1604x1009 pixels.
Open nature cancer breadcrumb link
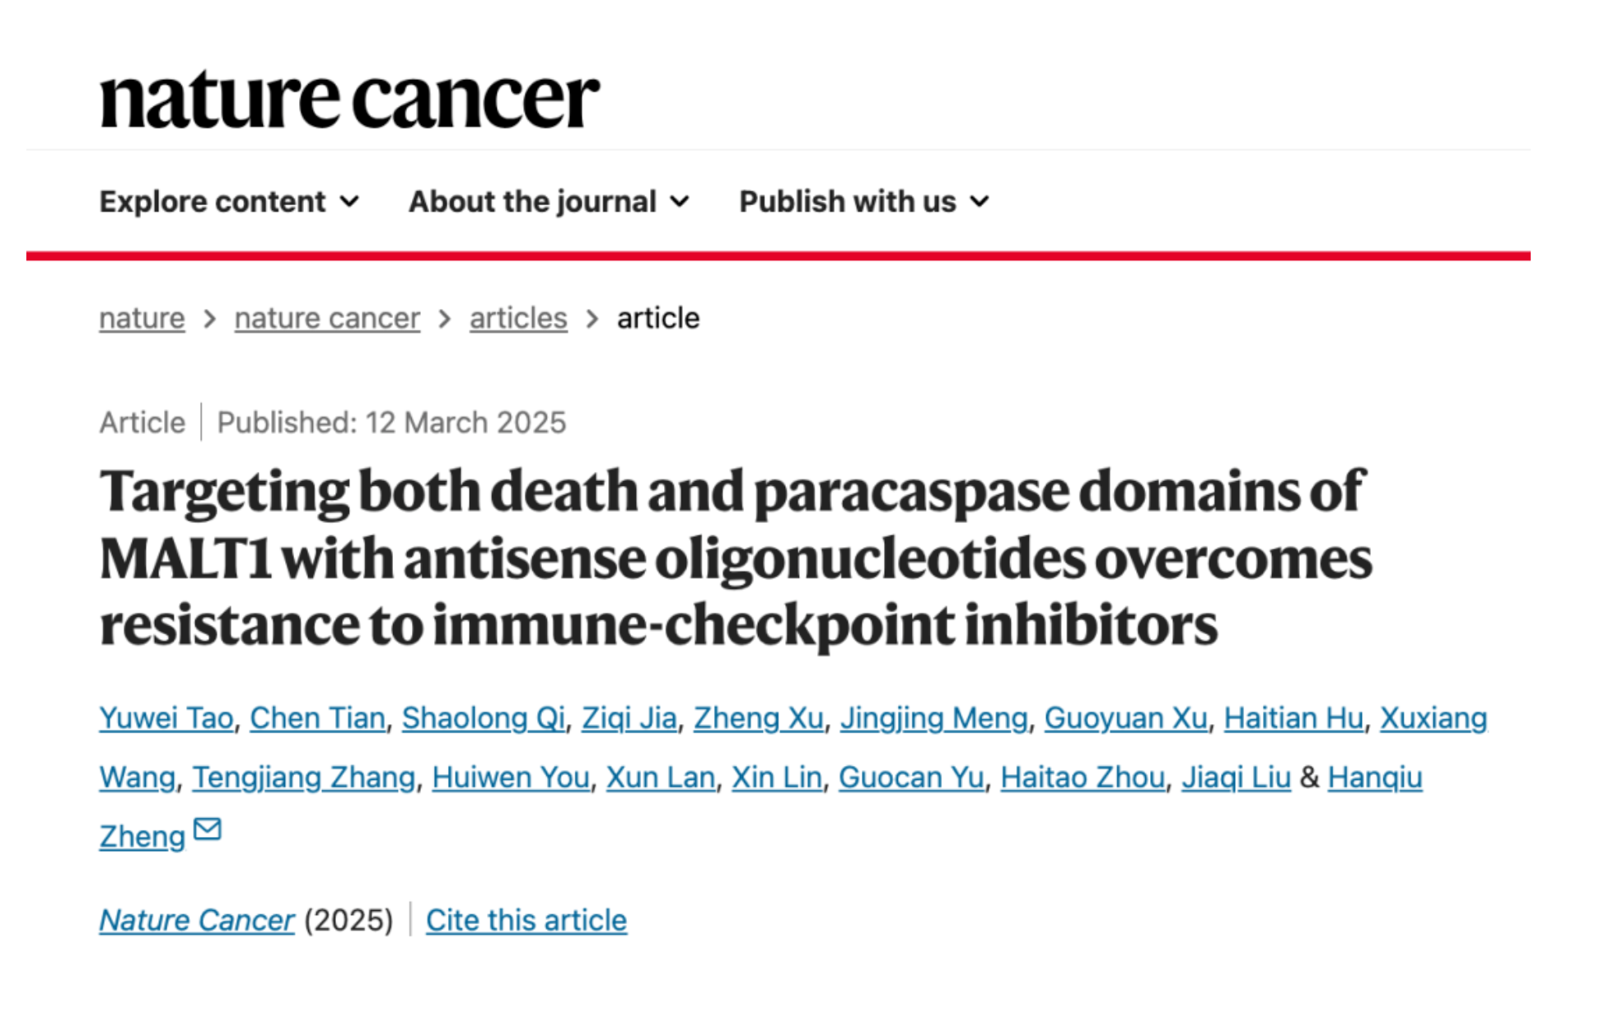(327, 319)
